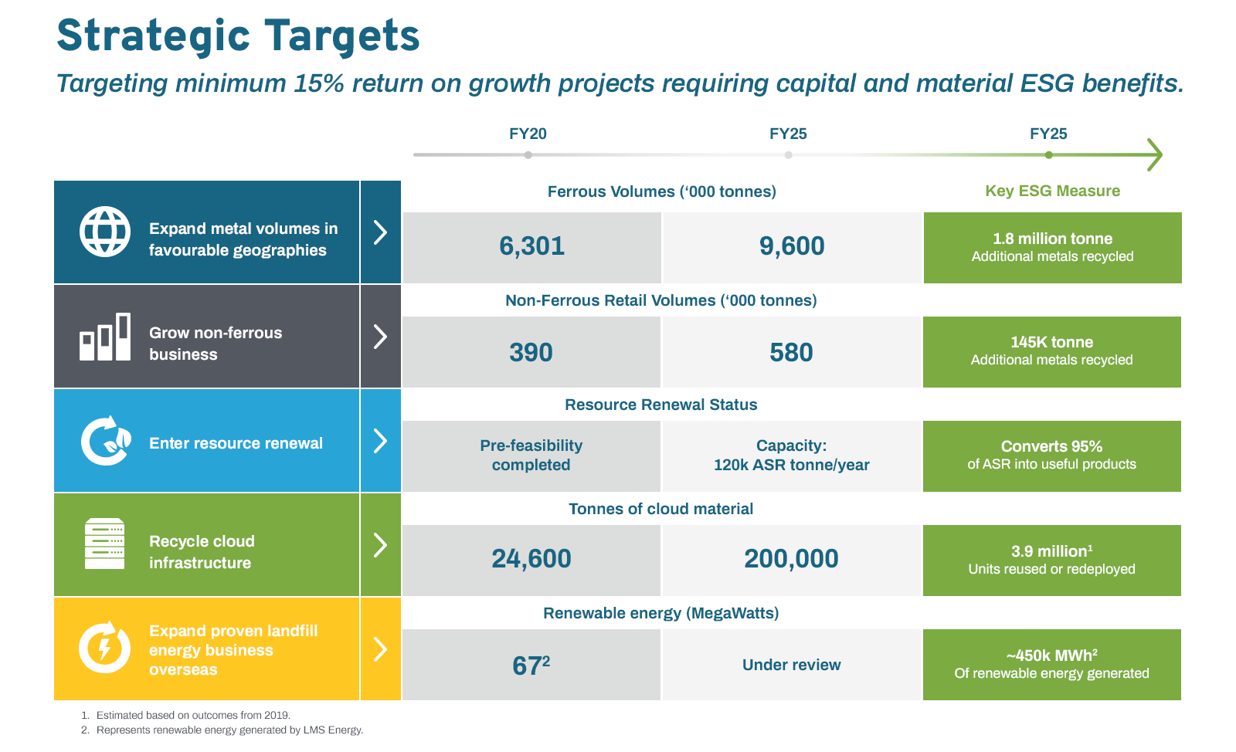
Task: Click the 9,600 ferrous volume cell
Action: [792, 248]
